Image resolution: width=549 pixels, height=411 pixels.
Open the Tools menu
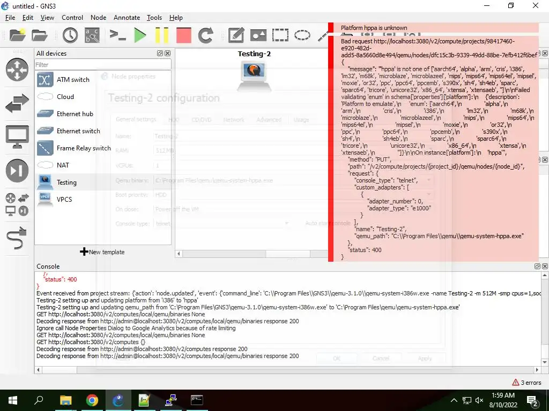click(154, 18)
